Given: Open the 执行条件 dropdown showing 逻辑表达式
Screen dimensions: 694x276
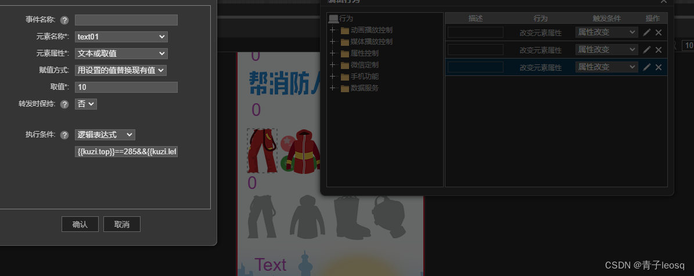Looking at the screenshot, I should tap(105, 135).
